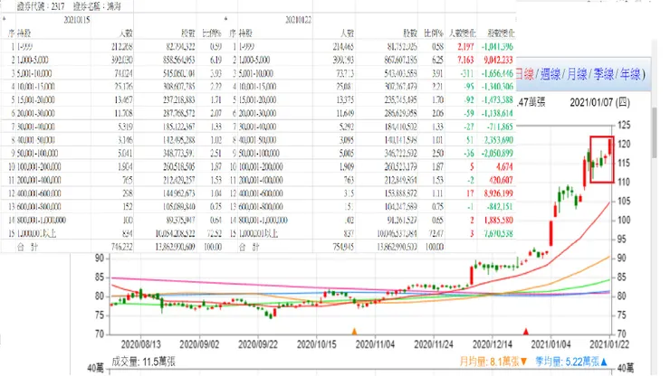This screenshot has height=376, width=670.
Task: Click the 2021/01/07 (四) date label
Action: (599, 102)
